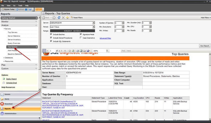Image resolution: width=211 pixels, height=123 pixels.
Task: Click the X cancel icon in report toolbar
Action: (63, 18)
